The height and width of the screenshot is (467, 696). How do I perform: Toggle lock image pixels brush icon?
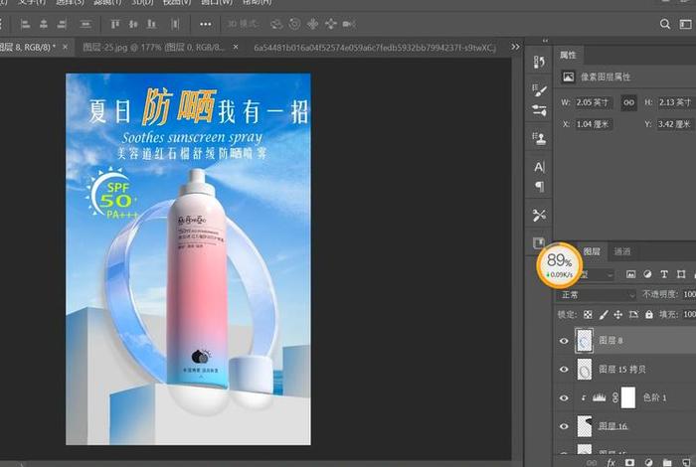click(604, 314)
